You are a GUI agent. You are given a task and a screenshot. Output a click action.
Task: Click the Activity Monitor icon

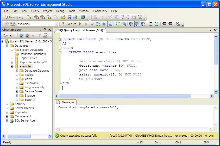click(83, 17)
